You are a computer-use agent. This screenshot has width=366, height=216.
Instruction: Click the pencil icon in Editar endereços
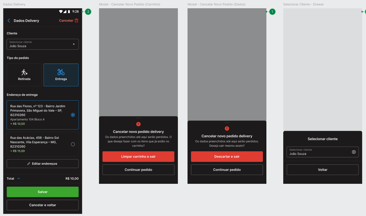coord(29,164)
